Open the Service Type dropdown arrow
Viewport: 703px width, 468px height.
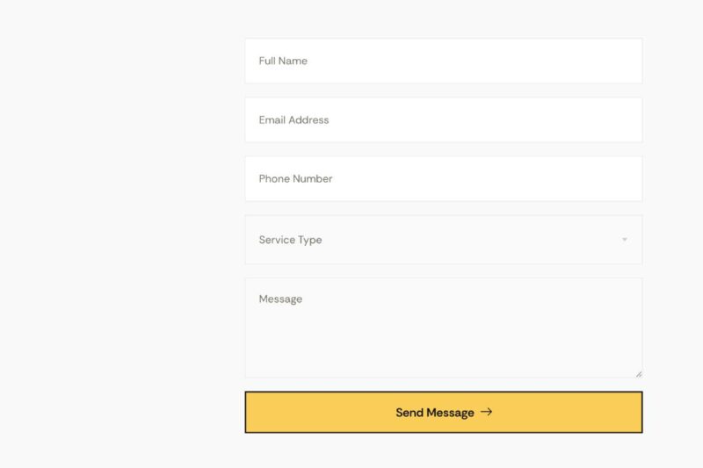pyautogui.click(x=625, y=240)
